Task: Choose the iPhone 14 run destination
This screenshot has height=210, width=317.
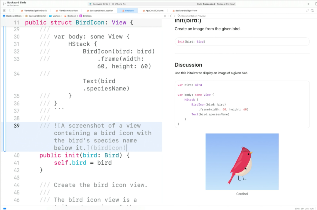Action: pyautogui.click(x=119, y=4)
